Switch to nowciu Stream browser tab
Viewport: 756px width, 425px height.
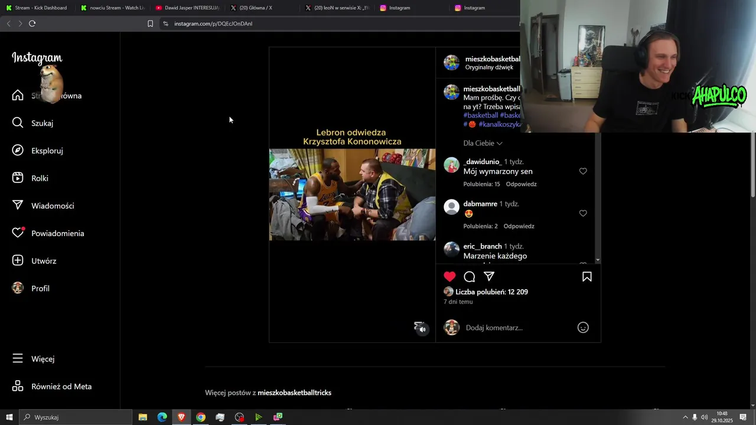[112, 8]
